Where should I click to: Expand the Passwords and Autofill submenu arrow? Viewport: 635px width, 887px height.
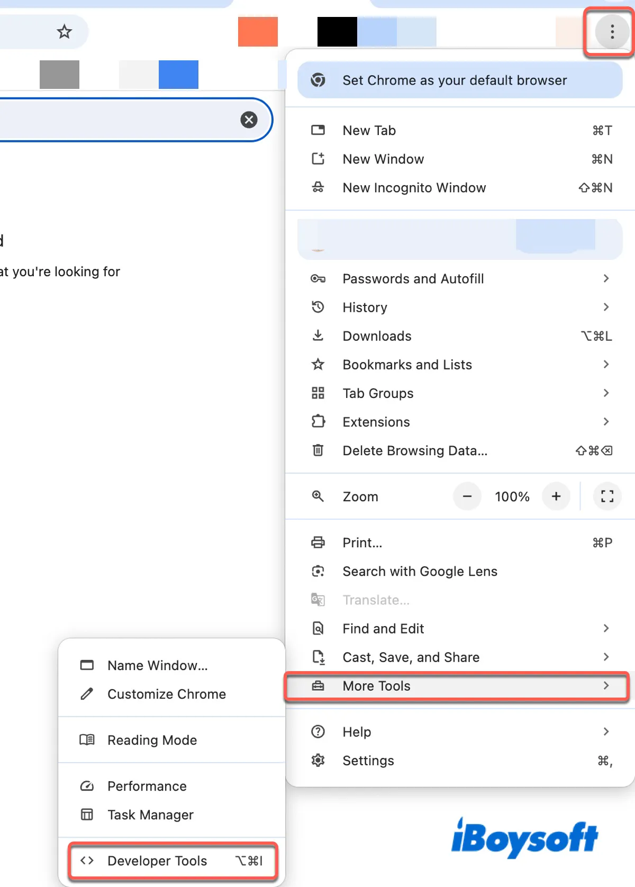coord(606,278)
